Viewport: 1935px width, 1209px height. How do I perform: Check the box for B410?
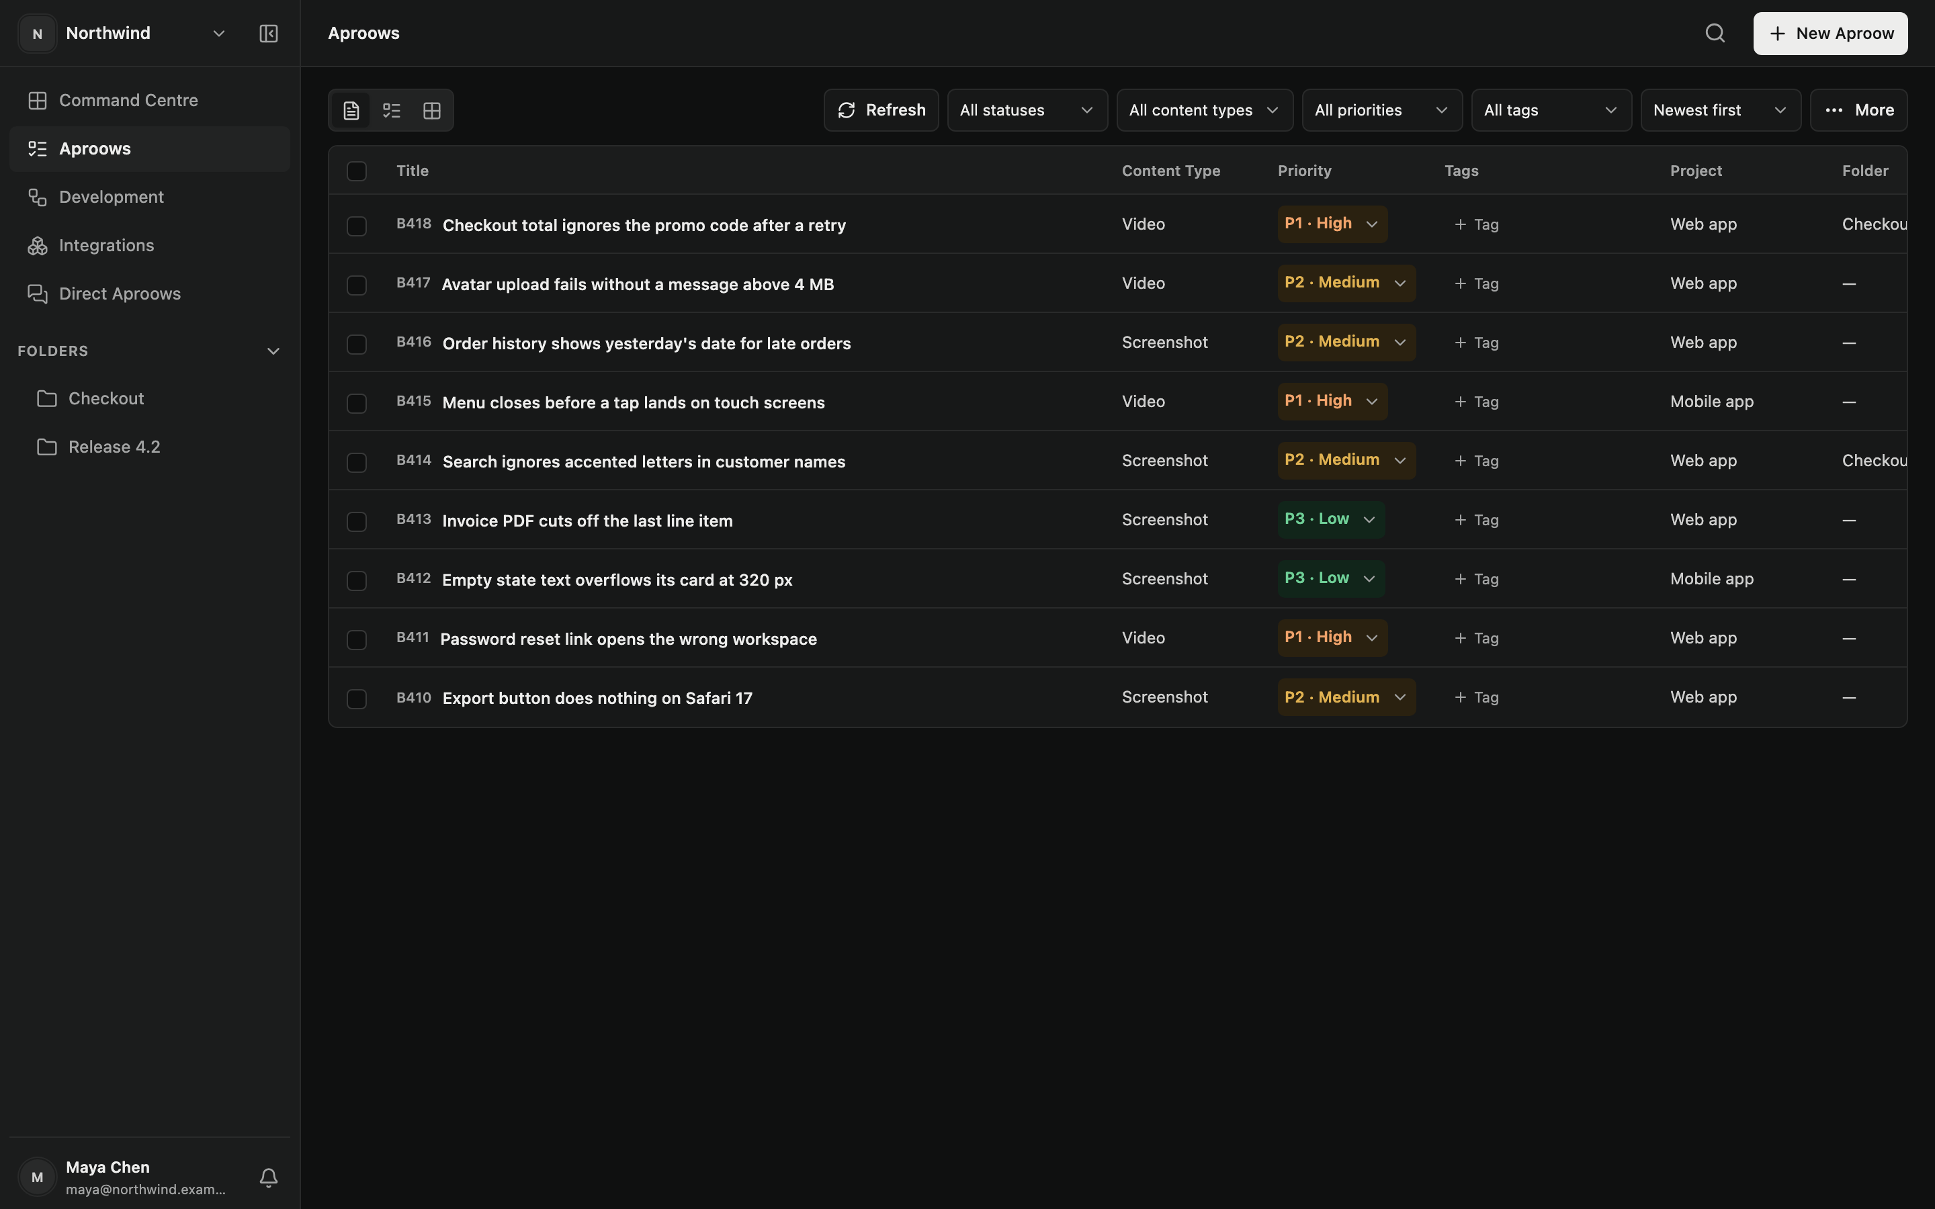[x=357, y=700]
